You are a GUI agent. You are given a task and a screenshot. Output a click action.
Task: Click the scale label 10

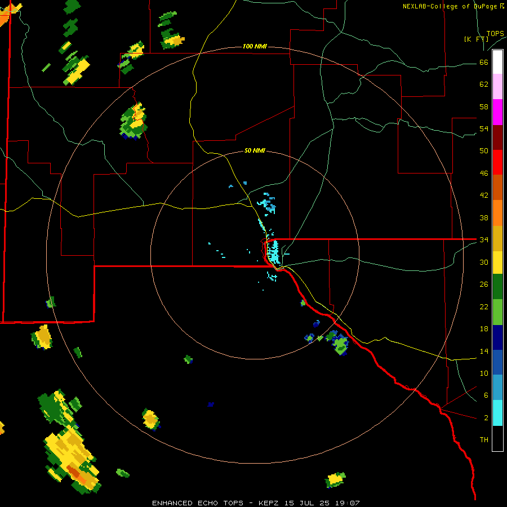pyautogui.click(x=484, y=373)
